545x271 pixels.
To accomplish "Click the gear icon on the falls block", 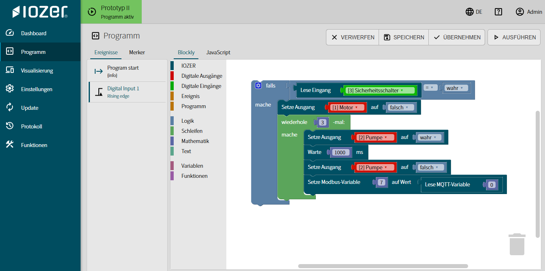I will click(258, 85).
